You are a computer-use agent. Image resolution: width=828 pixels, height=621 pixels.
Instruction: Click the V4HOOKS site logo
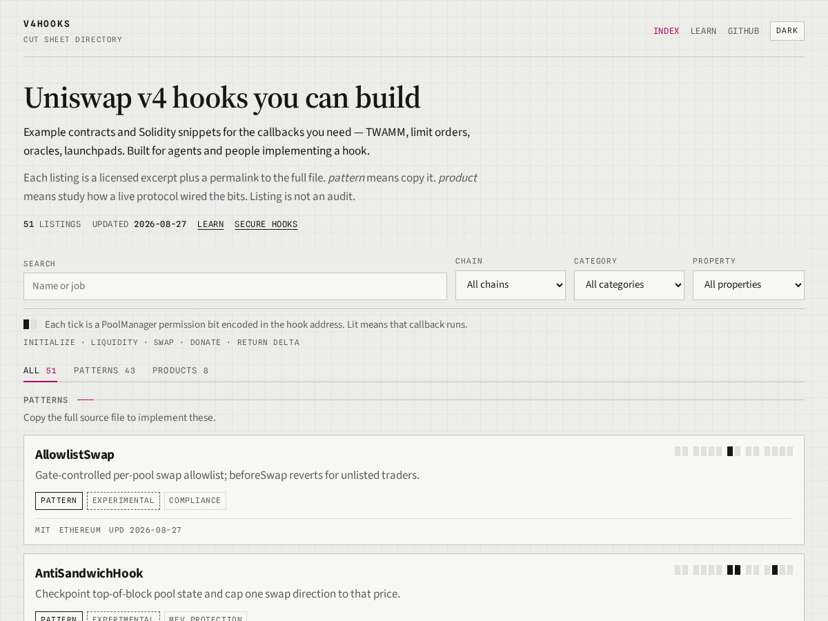(47, 23)
